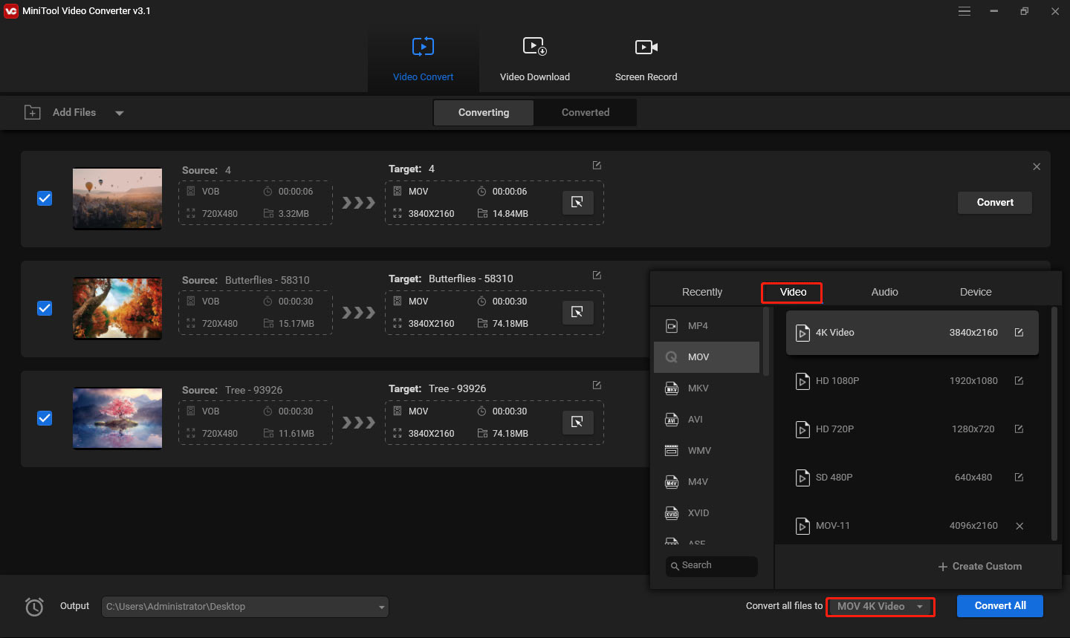The image size is (1070, 638).
Task: Expand the Output path dropdown
Action: (x=382, y=607)
